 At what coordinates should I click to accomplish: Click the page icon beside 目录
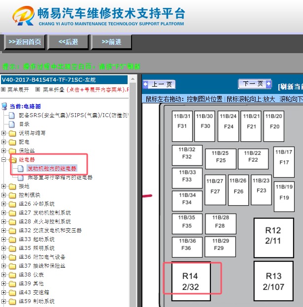(x=12, y=124)
